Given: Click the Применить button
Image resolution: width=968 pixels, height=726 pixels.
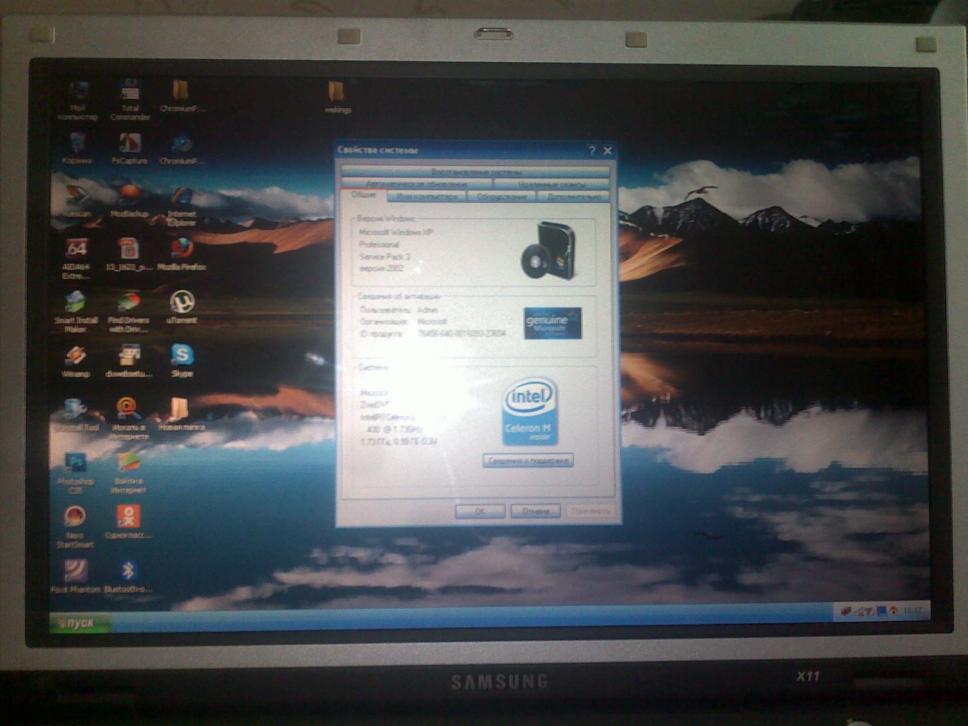Looking at the screenshot, I should click(590, 511).
